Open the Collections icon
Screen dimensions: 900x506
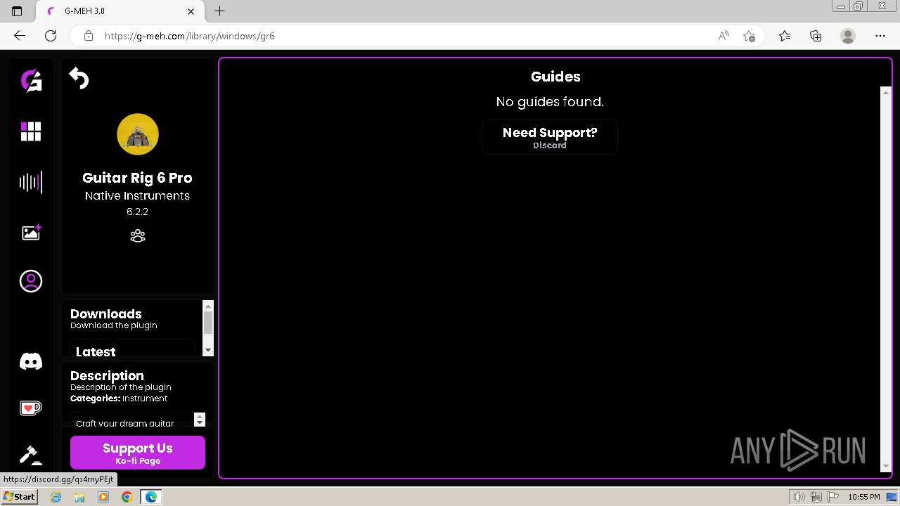click(x=816, y=36)
